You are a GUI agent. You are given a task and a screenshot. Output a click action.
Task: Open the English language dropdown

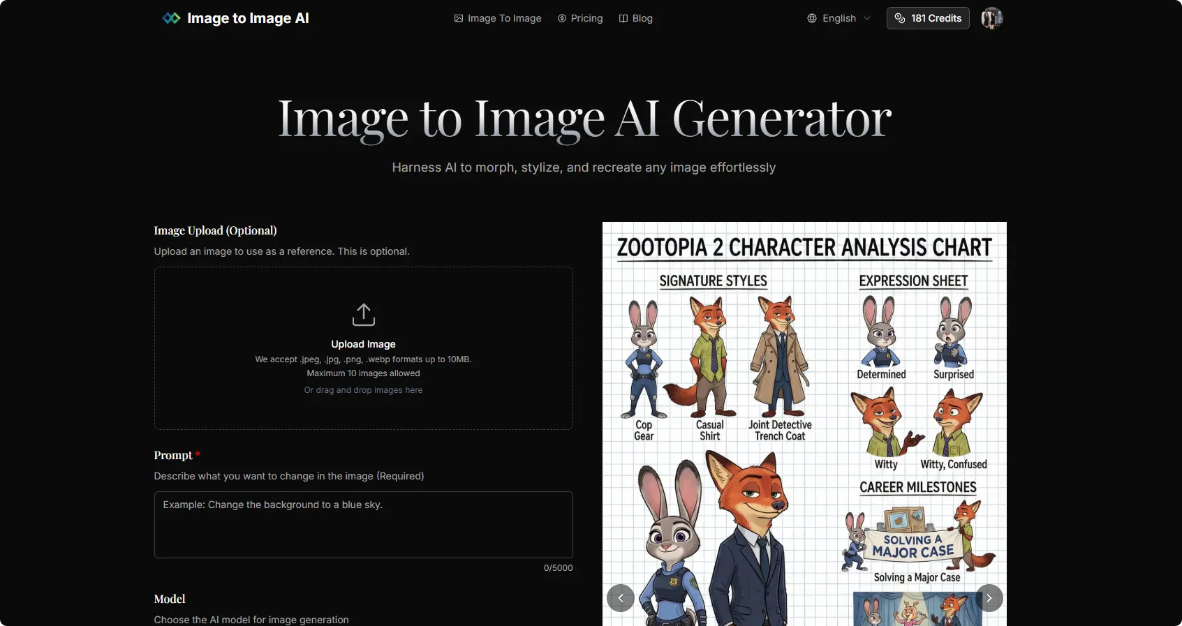click(x=839, y=18)
